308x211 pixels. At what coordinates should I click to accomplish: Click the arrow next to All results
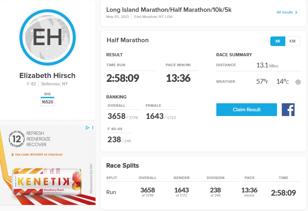[x=296, y=12]
